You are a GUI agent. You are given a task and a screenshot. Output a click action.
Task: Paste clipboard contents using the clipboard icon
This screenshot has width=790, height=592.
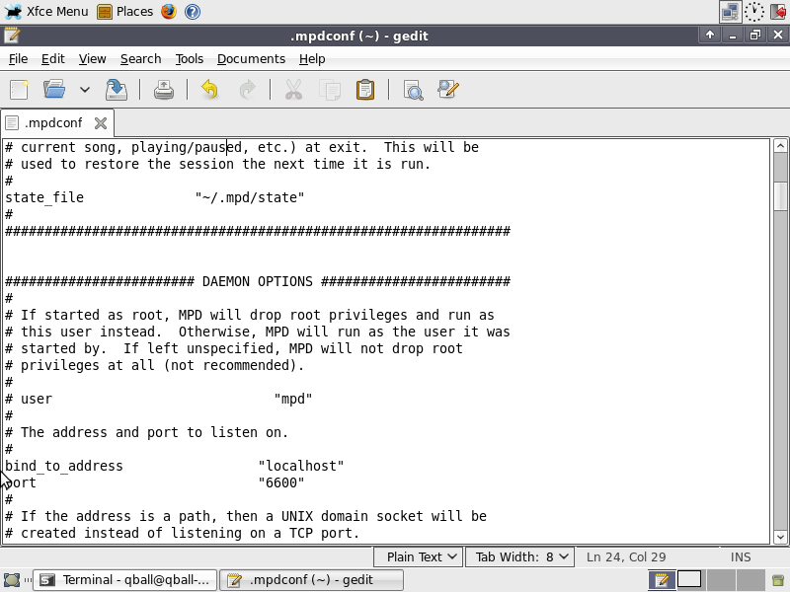coord(365,90)
